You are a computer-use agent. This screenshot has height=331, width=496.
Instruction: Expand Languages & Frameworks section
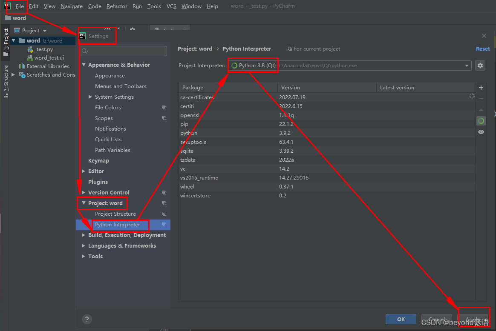(x=84, y=246)
